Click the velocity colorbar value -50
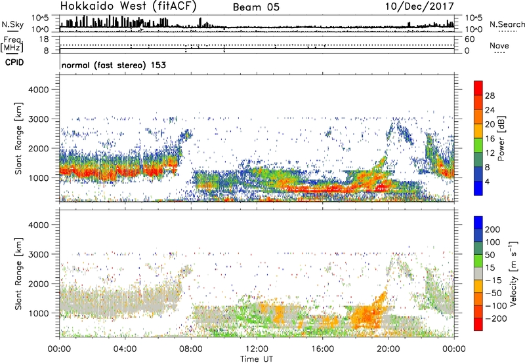Image resolution: width=525 pixels, height=363 pixels. [x=493, y=293]
